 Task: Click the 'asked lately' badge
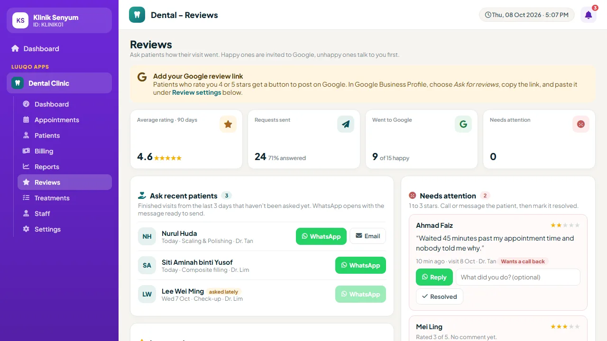pos(224,292)
